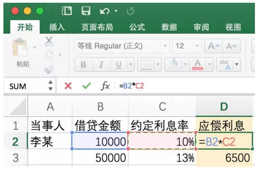Switch to the 视图 tab
This screenshot has height=170, width=258.
point(233,27)
